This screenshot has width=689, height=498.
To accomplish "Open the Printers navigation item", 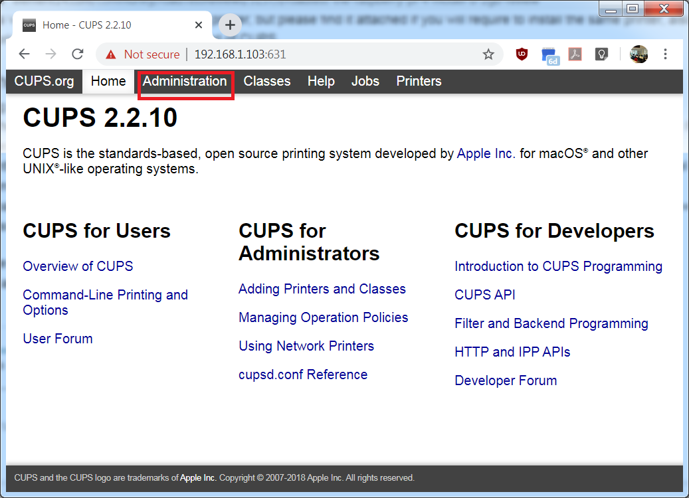I will (x=419, y=81).
